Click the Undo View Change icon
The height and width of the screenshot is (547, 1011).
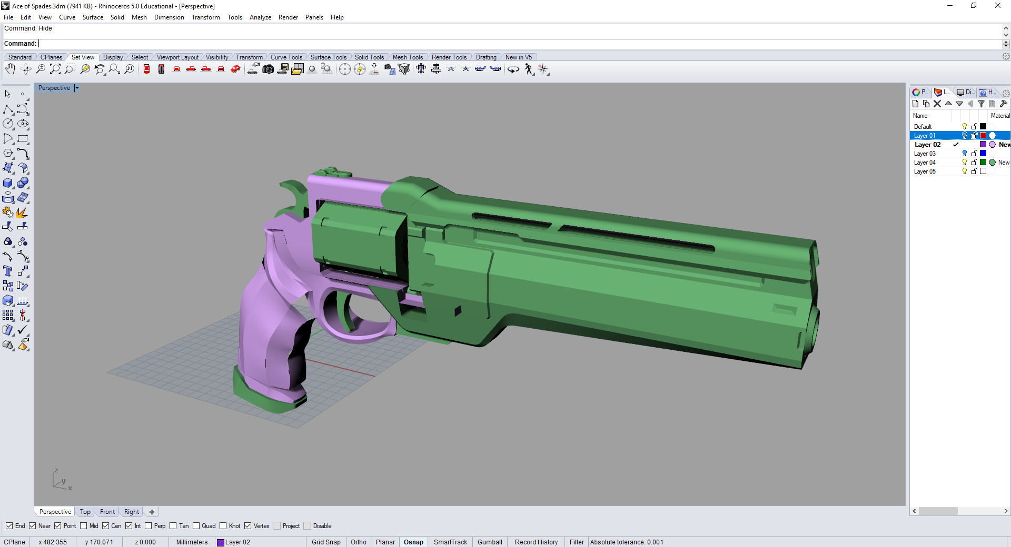click(100, 69)
